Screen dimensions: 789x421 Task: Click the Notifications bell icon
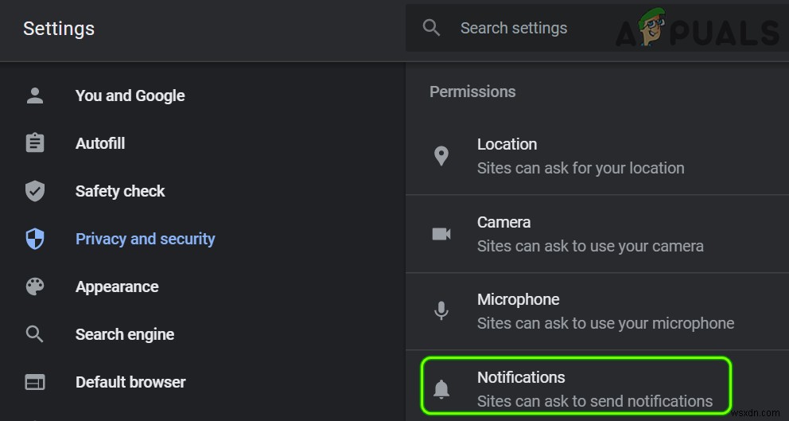coord(441,388)
